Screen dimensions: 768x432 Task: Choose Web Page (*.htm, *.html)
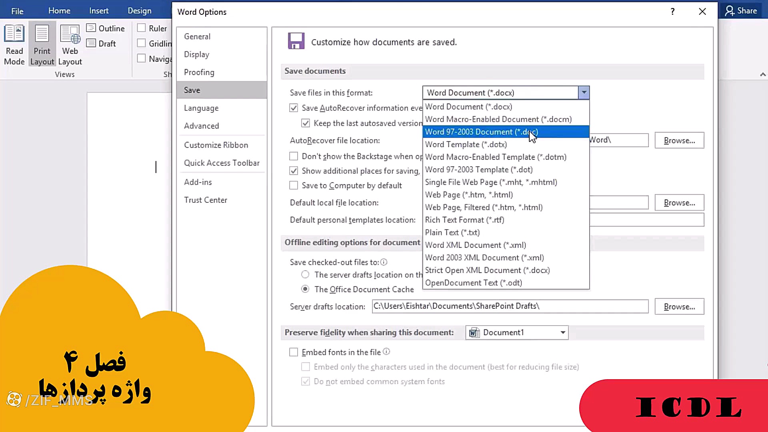point(506,195)
